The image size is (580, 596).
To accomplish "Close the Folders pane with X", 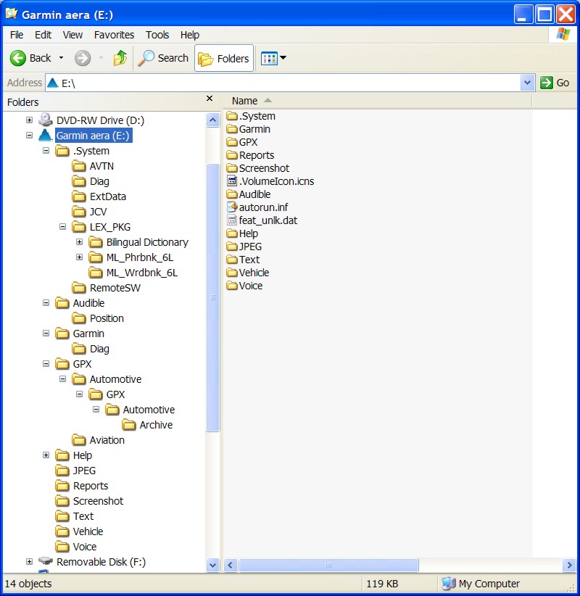I will (x=209, y=99).
